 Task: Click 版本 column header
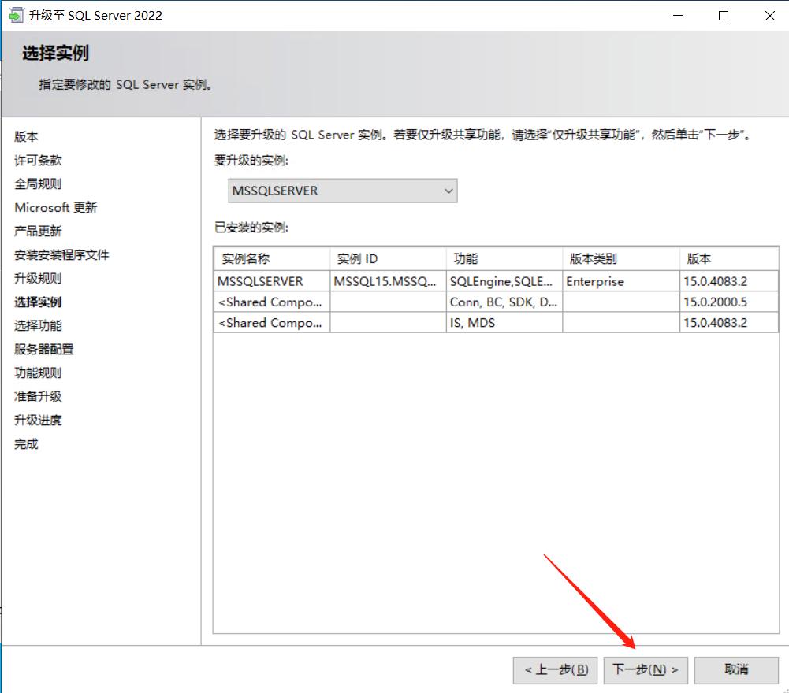[x=729, y=259]
